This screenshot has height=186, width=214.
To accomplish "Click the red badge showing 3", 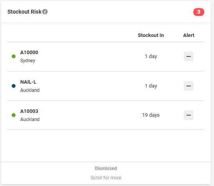I will [x=199, y=12].
